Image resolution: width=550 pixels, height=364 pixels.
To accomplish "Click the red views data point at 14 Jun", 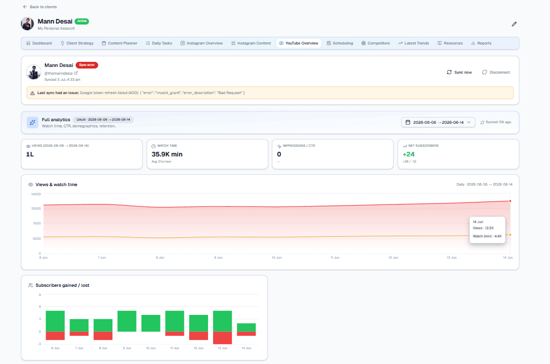I will click(x=510, y=201).
